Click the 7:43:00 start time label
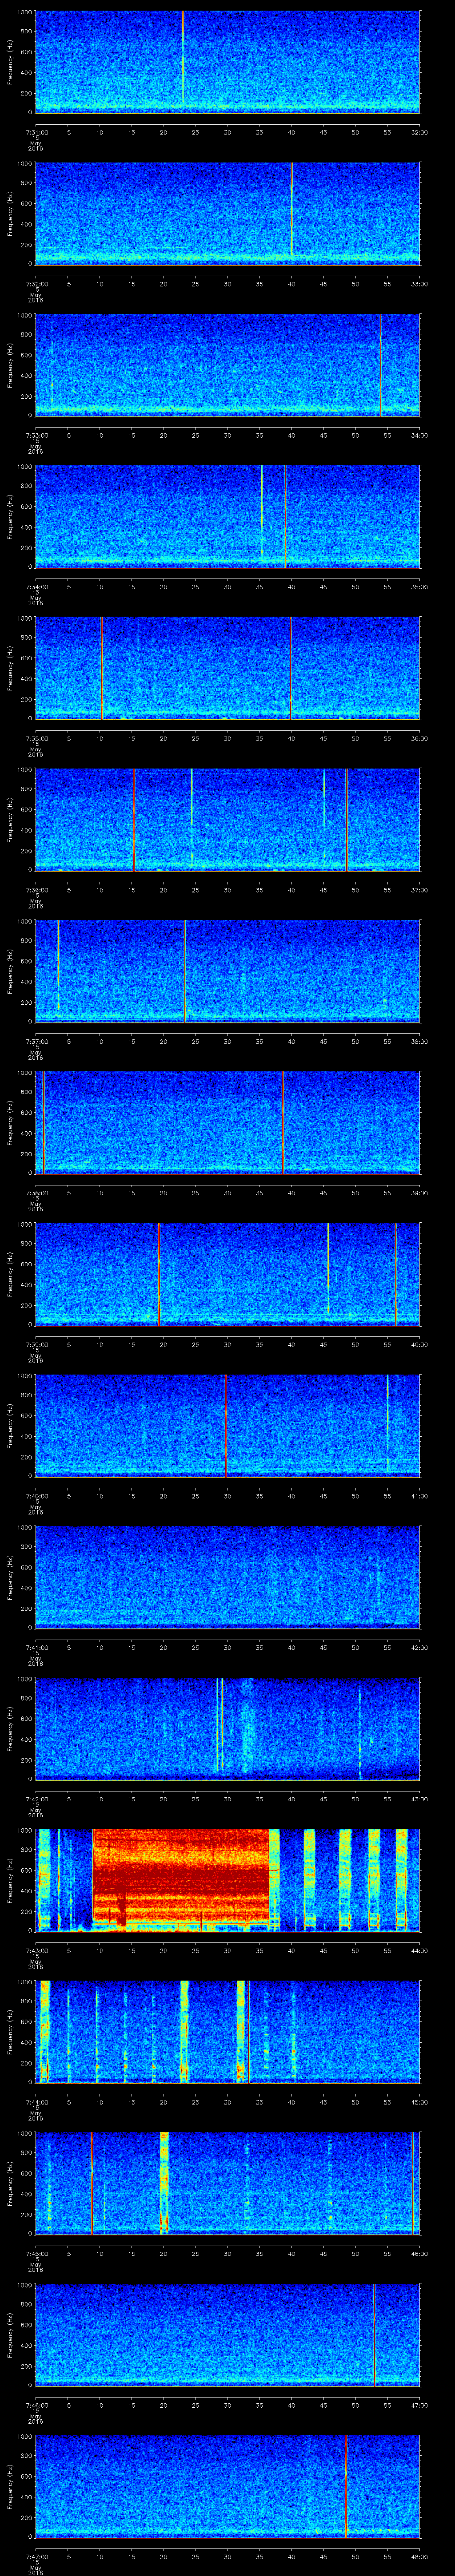This screenshot has width=455, height=2576. click(x=36, y=1950)
